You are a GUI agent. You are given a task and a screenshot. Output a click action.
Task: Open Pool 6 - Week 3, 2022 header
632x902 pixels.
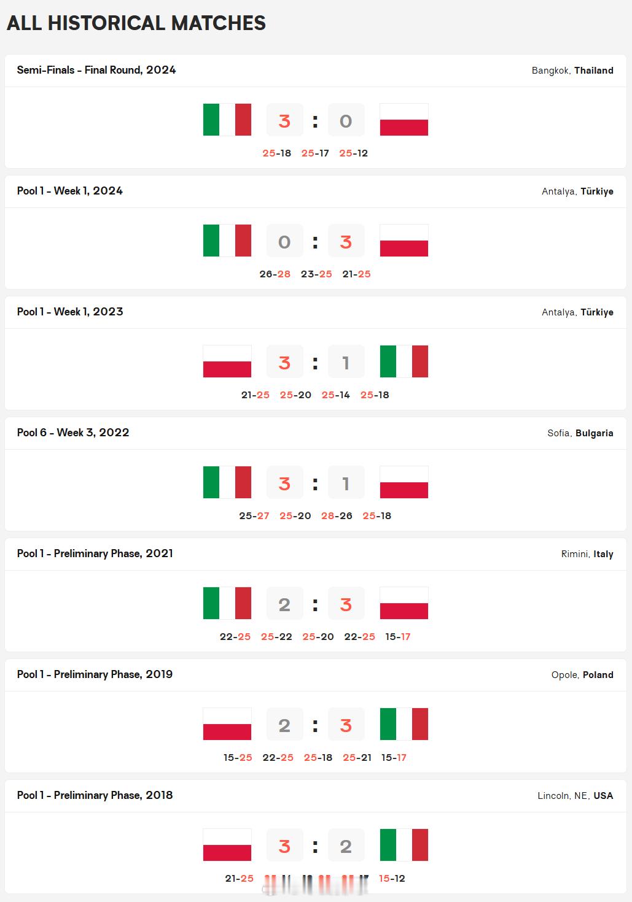pos(73,433)
